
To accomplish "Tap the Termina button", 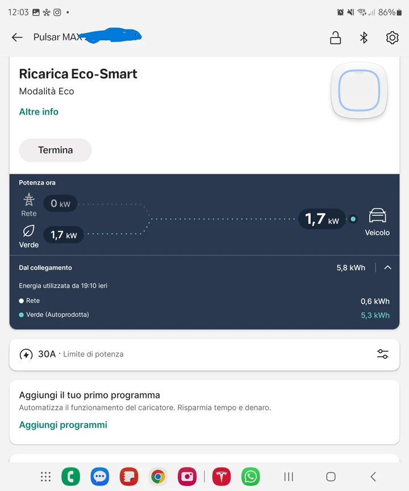I will point(56,150).
